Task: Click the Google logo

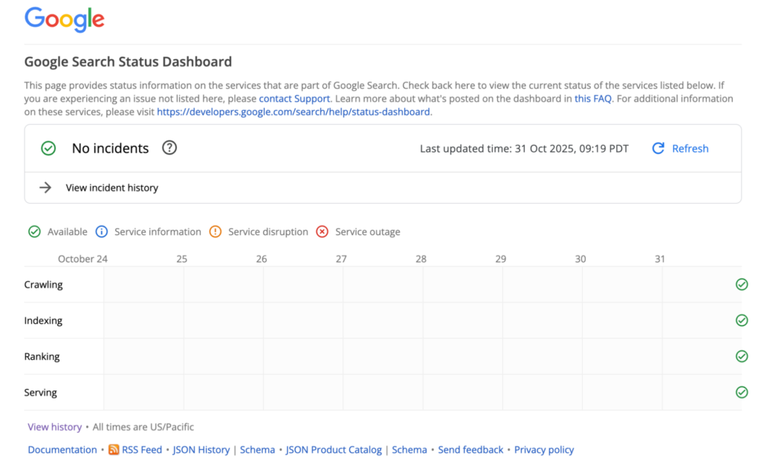Action: [64, 20]
